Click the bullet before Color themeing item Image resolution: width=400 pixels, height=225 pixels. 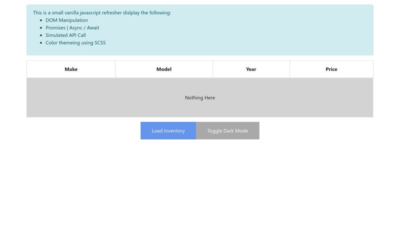40,43
